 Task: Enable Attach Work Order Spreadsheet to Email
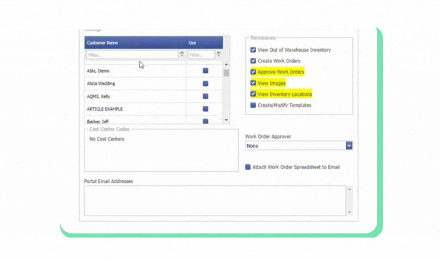[x=248, y=167]
